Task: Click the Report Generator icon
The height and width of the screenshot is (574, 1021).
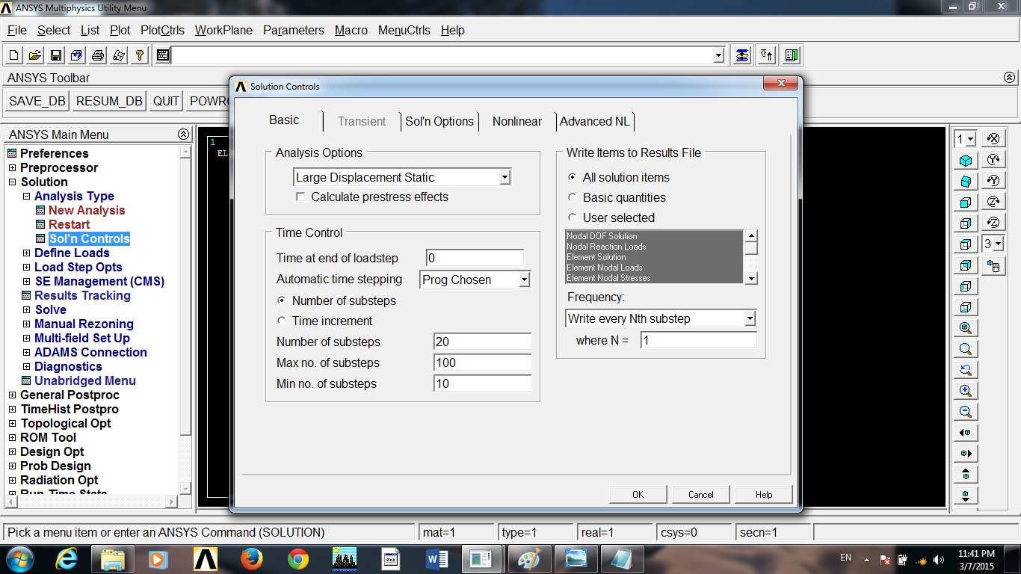Action: (x=119, y=55)
